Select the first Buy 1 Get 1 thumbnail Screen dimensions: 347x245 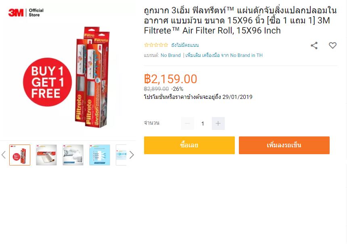[20, 155]
